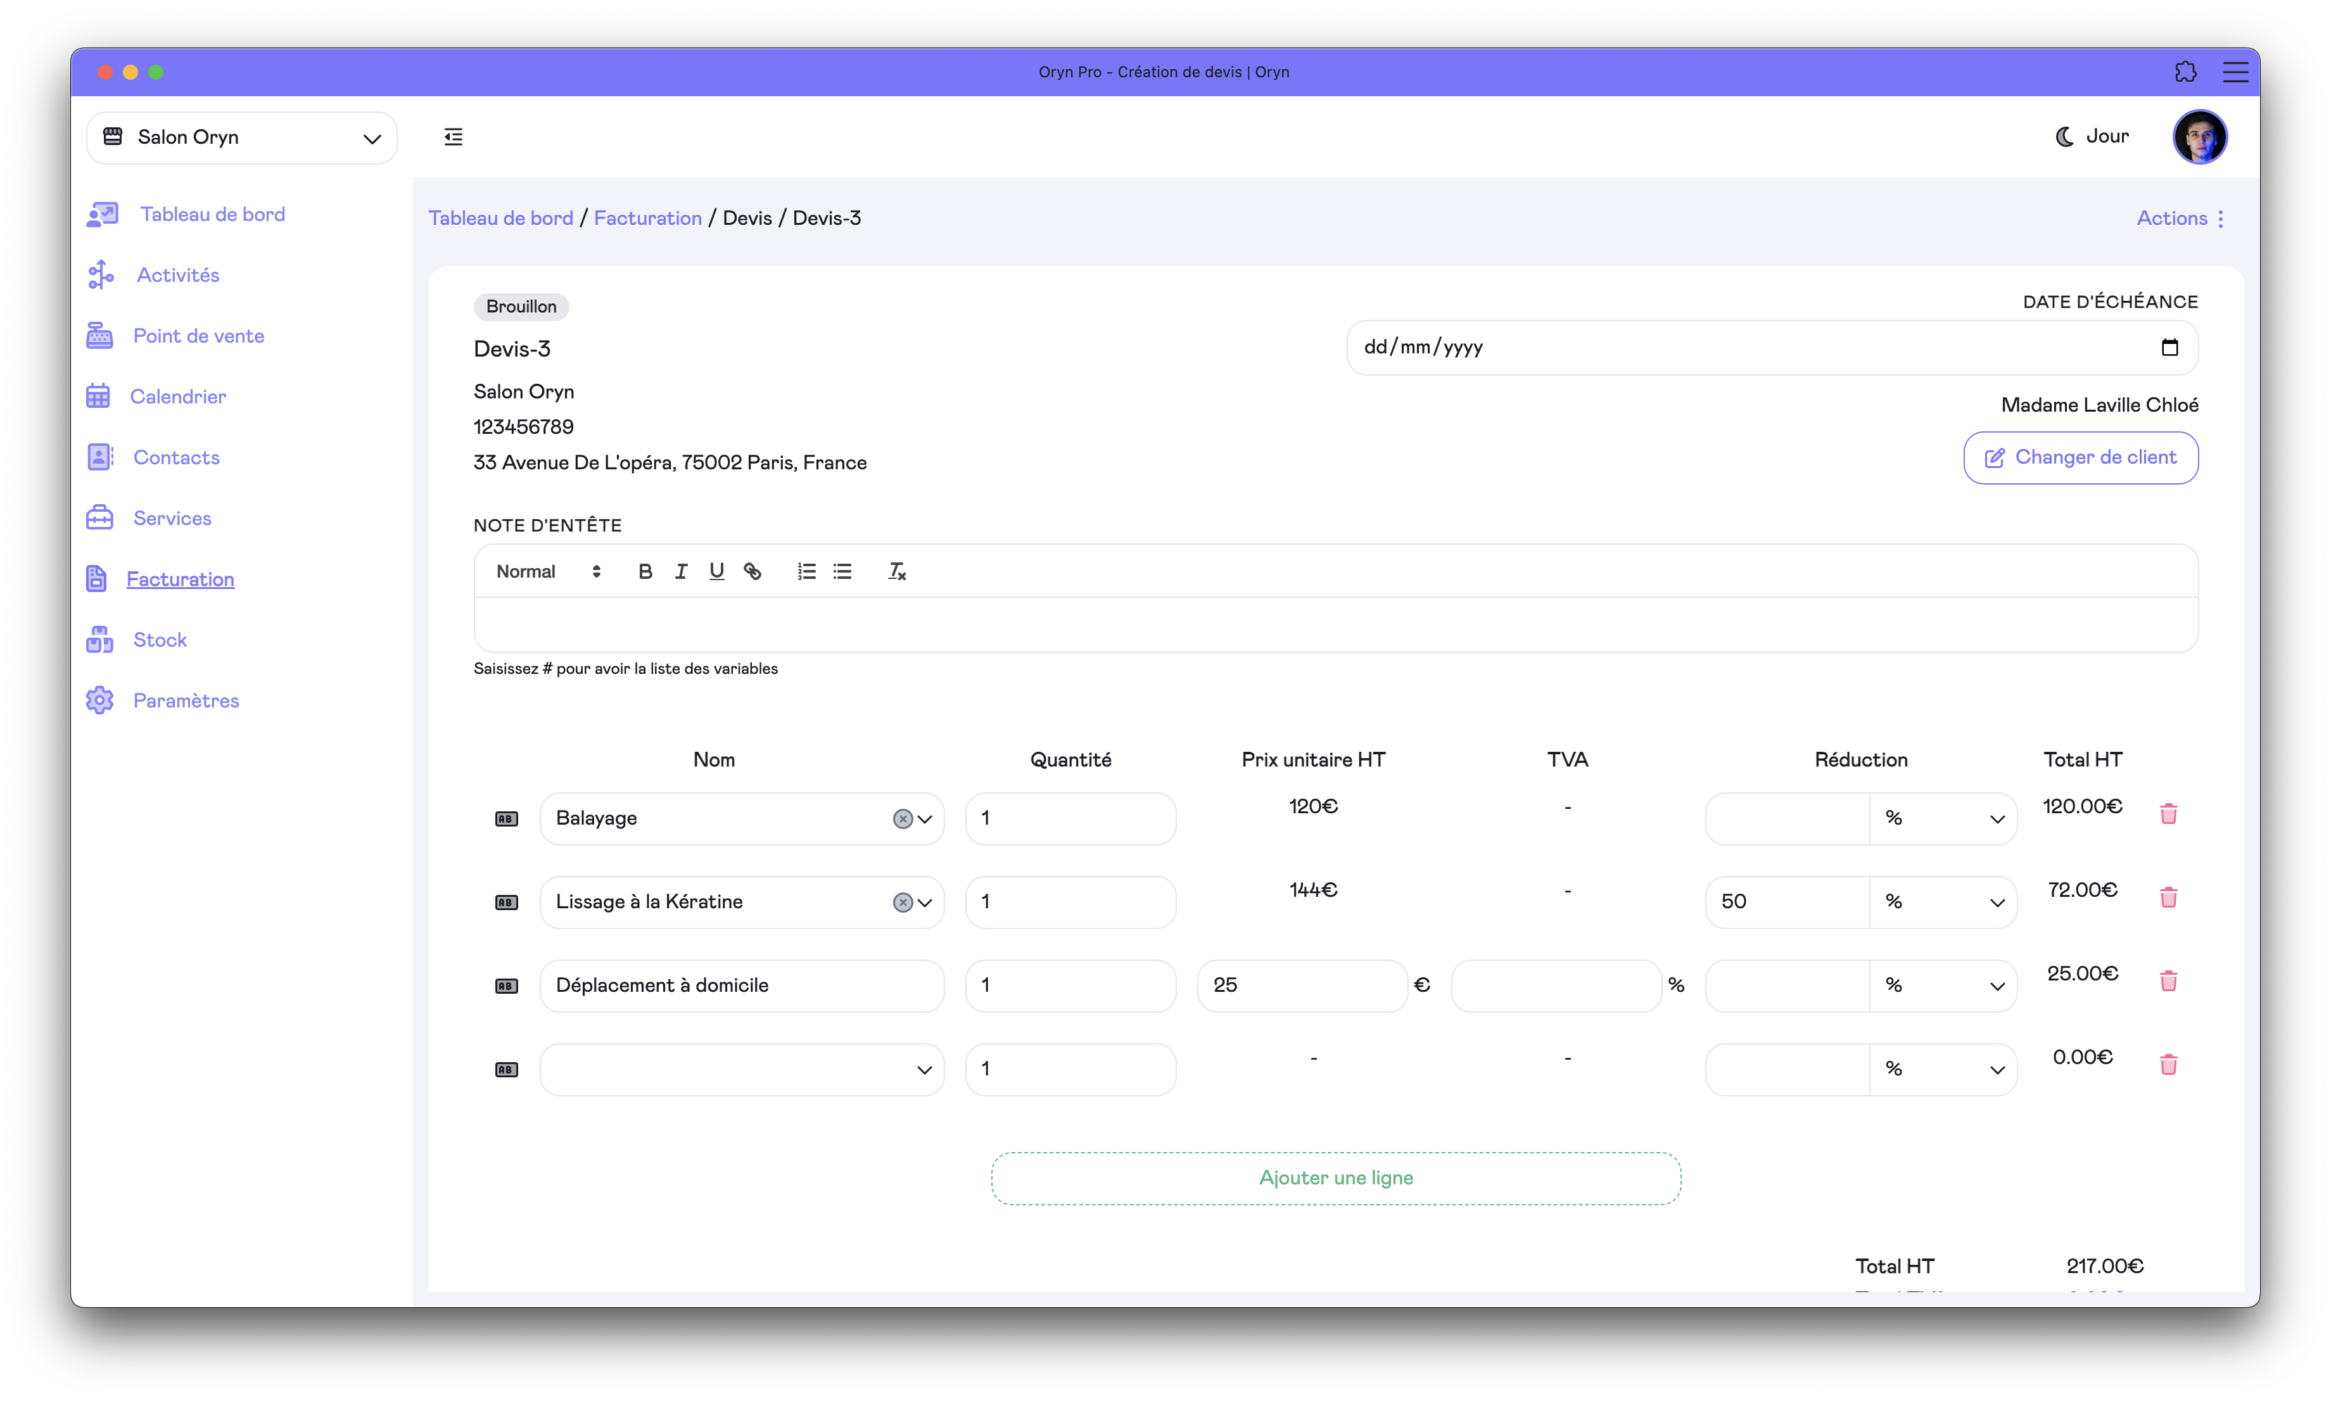This screenshot has height=1401, width=2331.
Task: Open calendar picker for due date
Action: (2169, 348)
